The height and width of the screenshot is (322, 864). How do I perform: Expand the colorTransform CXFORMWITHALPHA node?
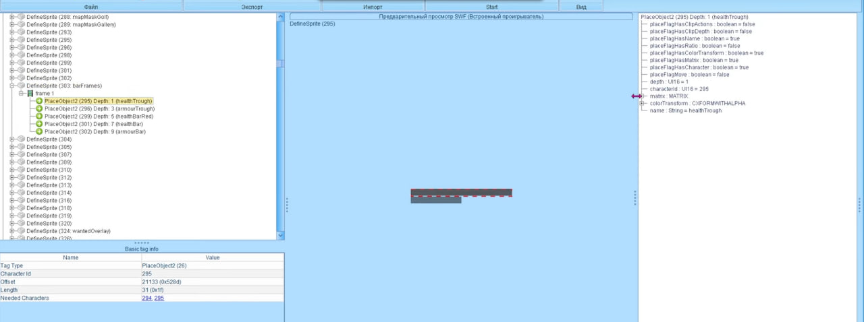[x=642, y=104]
